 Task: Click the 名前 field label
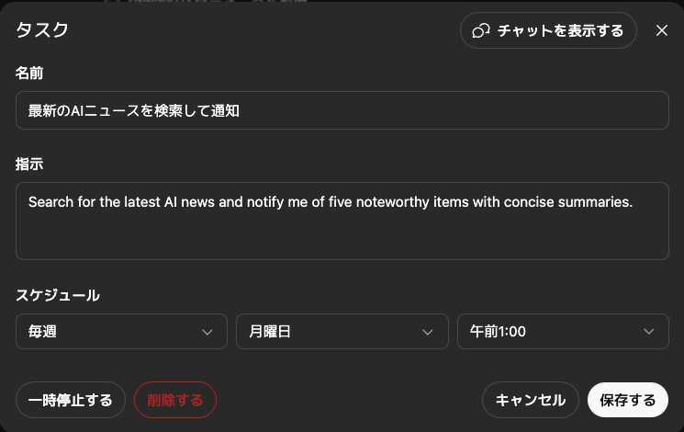[29, 74]
